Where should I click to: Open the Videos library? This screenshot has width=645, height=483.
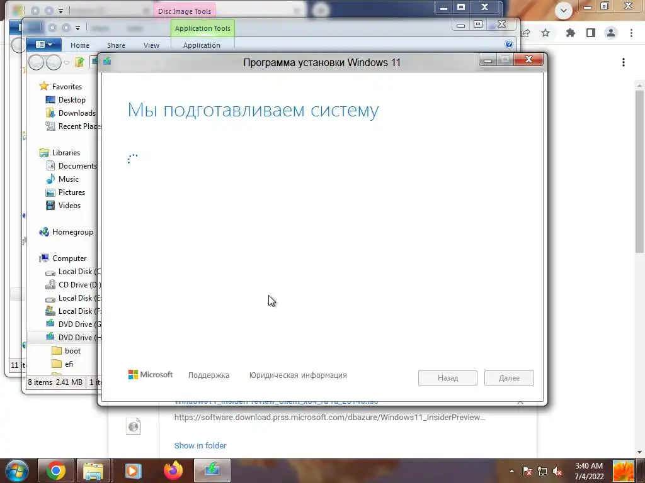pyautogui.click(x=69, y=206)
